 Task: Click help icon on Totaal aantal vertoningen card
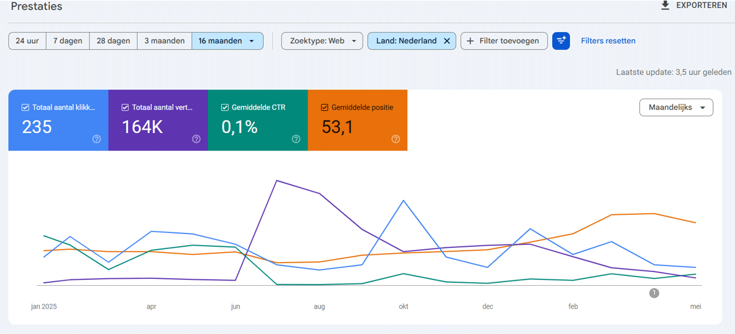196,139
